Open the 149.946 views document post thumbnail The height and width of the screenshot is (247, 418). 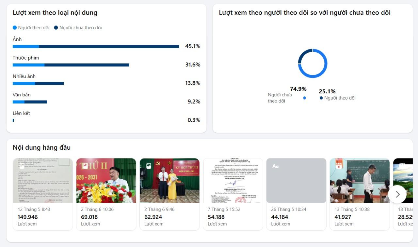tap(43, 181)
